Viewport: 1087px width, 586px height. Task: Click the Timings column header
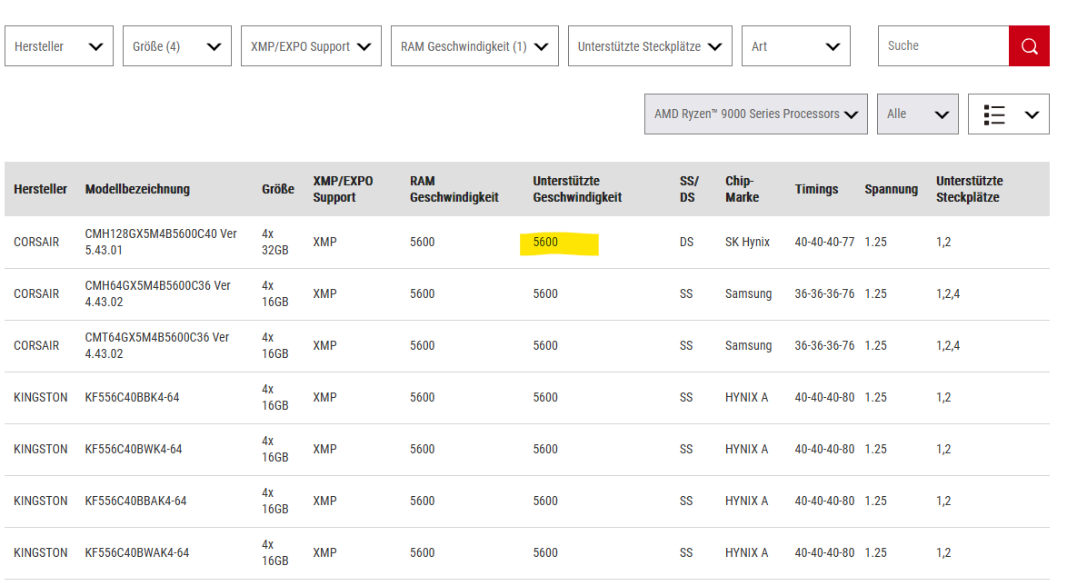(816, 189)
